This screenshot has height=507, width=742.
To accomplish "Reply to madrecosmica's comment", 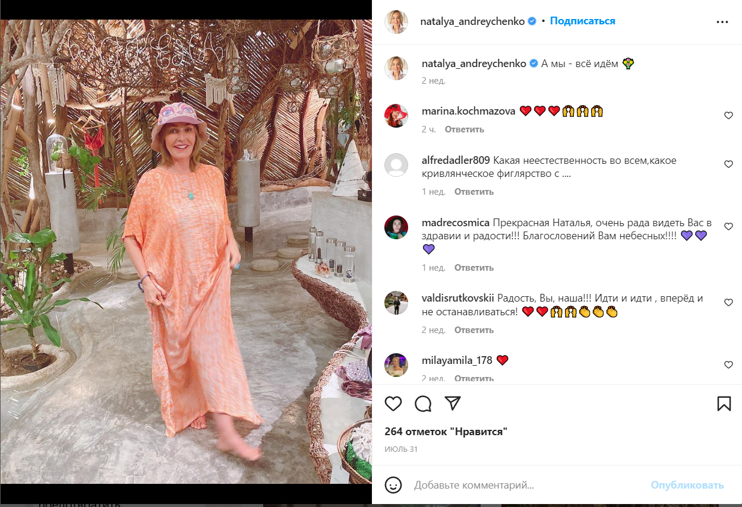I will [473, 268].
